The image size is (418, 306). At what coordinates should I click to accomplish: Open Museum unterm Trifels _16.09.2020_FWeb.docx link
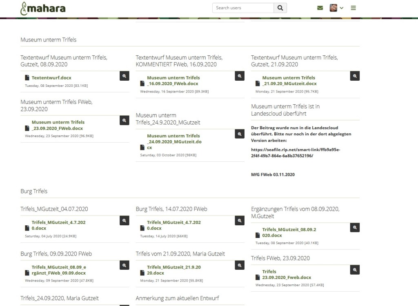tap(173, 81)
